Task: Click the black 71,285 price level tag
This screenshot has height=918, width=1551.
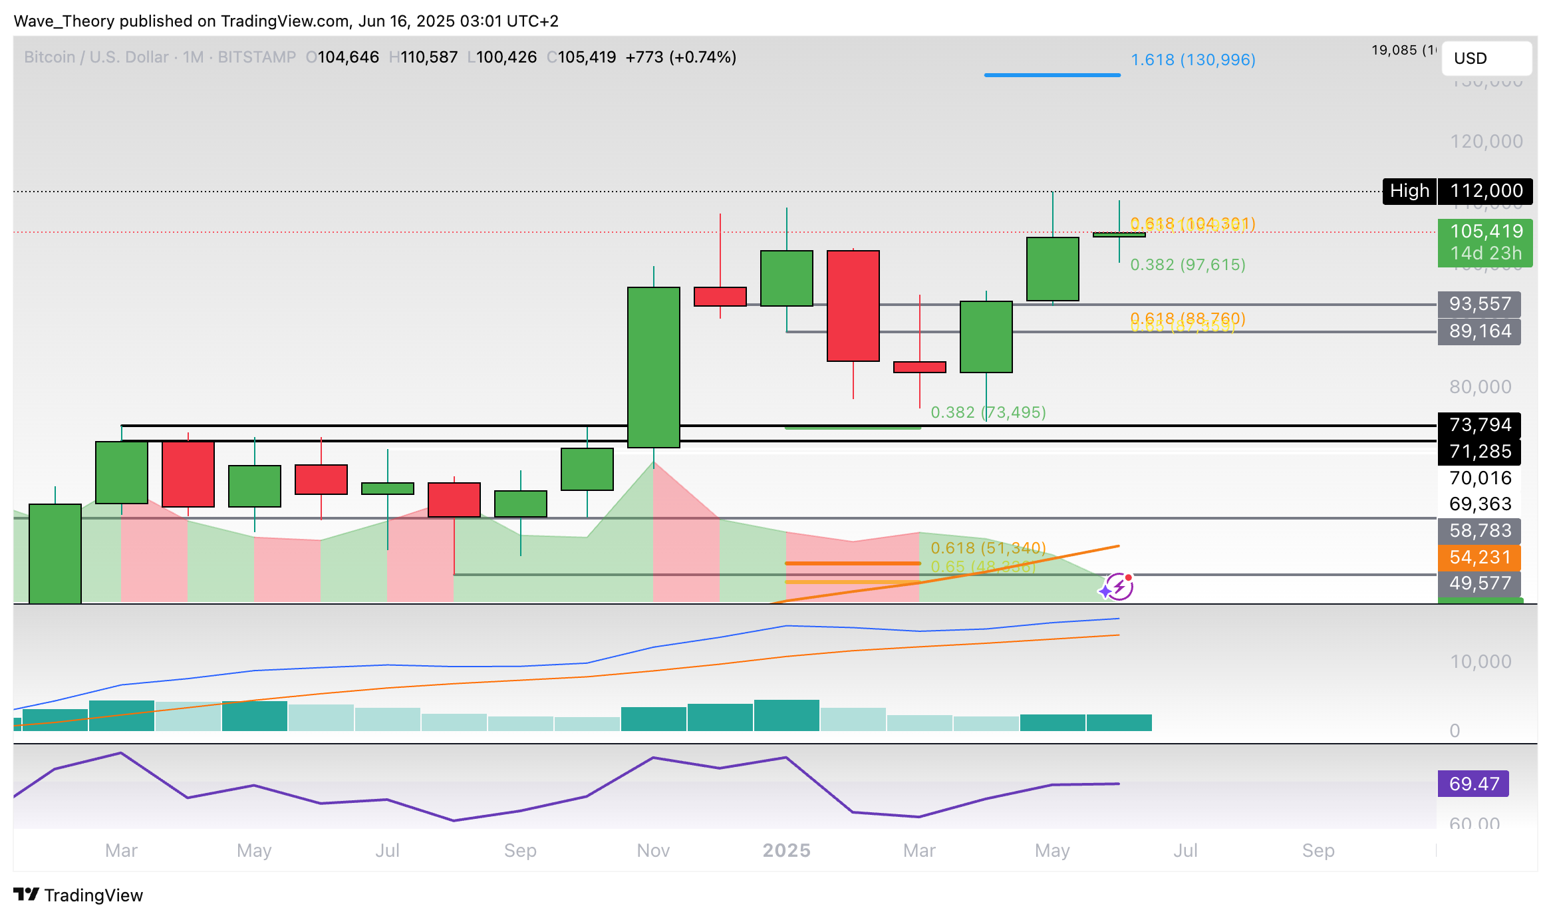Action: pos(1479,451)
